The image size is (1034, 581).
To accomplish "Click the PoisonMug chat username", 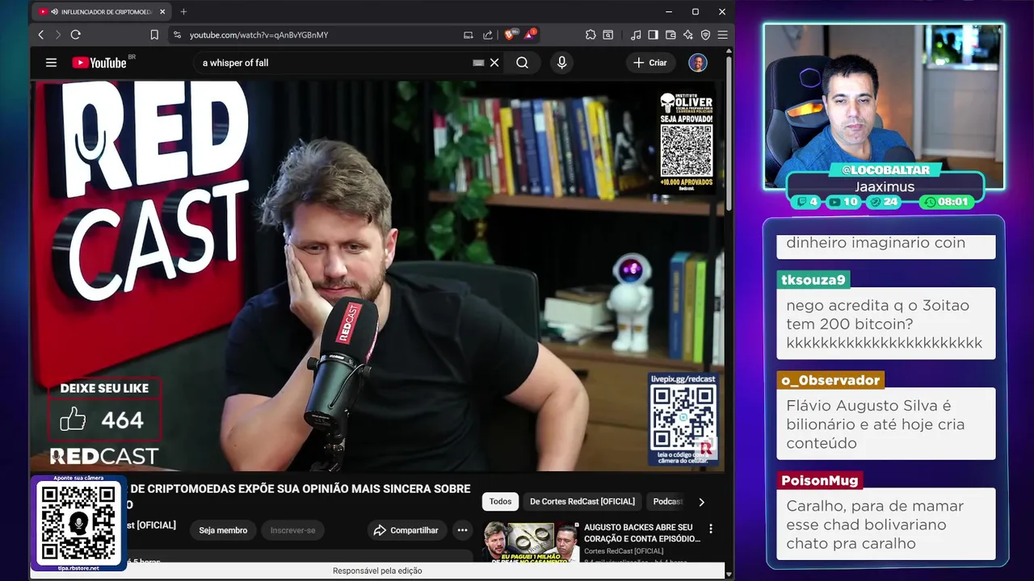I will [x=819, y=480].
